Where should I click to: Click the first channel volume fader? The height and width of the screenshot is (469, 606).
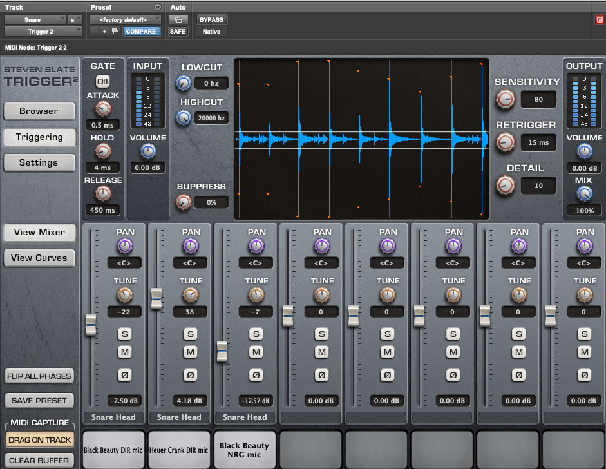coord(91,324)
